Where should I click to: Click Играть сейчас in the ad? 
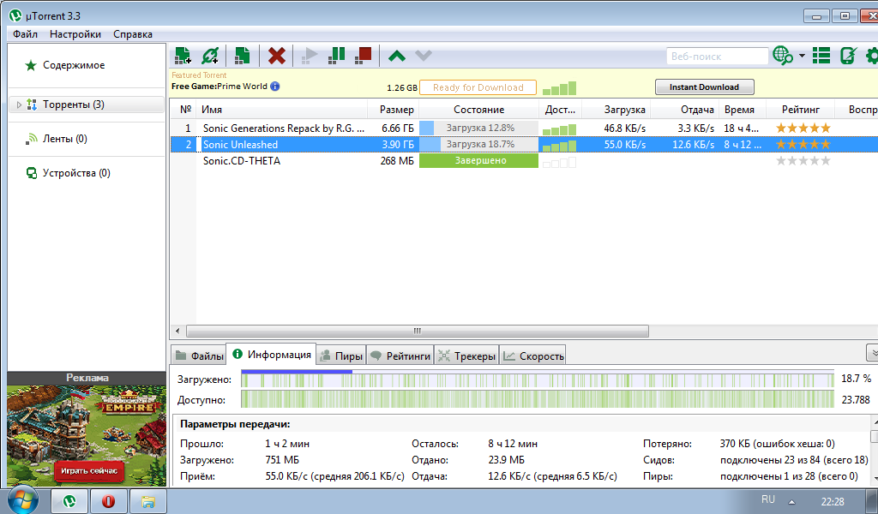[89, 471]
